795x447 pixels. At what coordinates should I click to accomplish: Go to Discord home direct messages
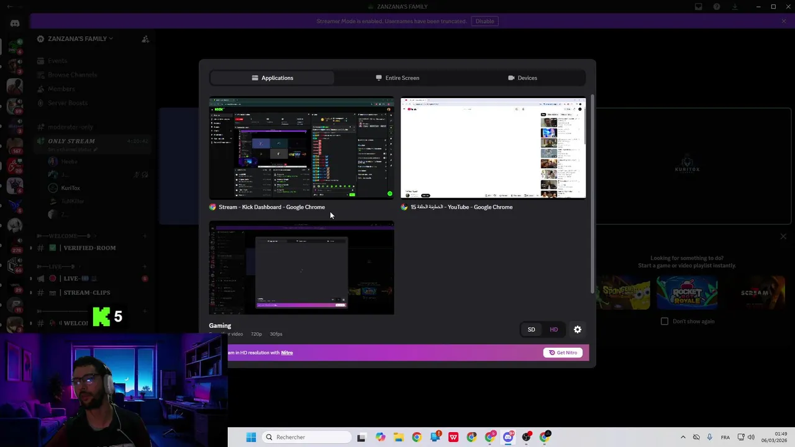coord(15,23)
